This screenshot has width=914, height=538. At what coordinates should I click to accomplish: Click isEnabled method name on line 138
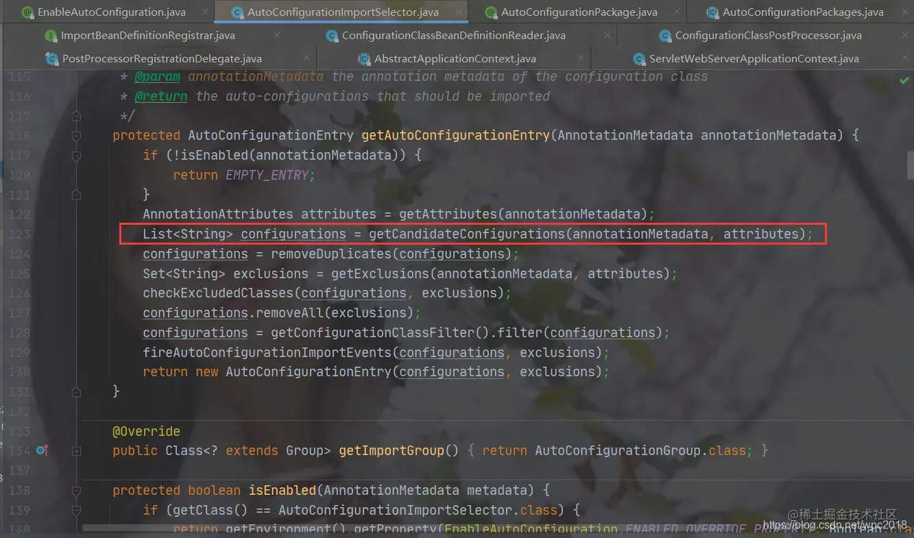pyautogui.click(x=282, y=491)
